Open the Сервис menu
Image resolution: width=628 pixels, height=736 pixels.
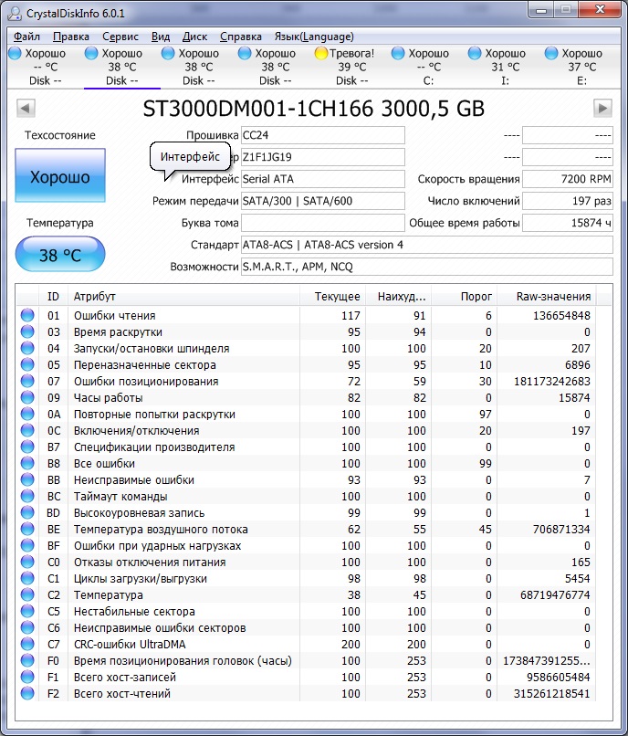[120, 37]
